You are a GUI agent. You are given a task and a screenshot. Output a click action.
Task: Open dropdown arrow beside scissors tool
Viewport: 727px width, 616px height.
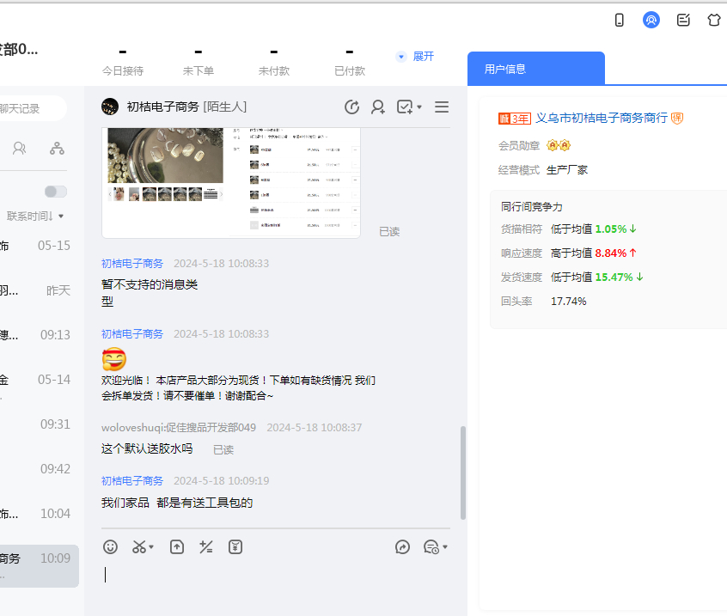click(x=152, y=547)
